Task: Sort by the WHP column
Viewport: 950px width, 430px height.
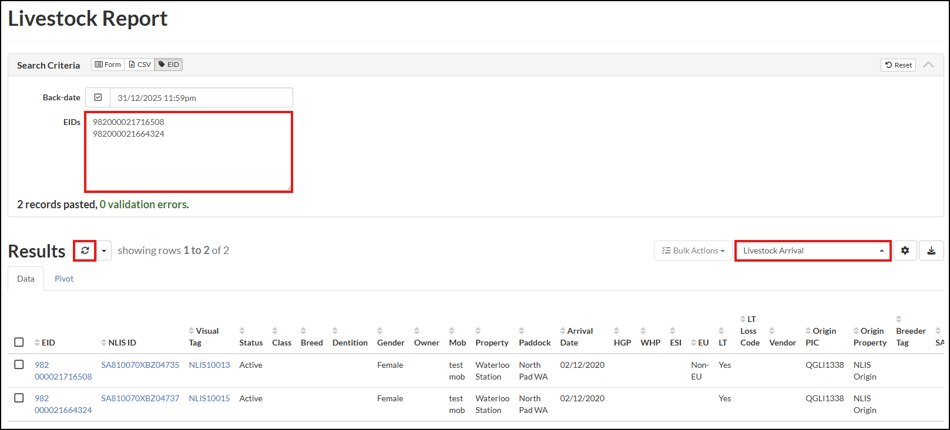Action: coord(650,337)
